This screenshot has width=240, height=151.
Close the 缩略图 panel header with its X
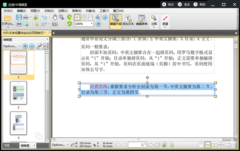(47, 39)
